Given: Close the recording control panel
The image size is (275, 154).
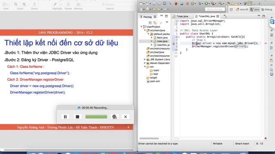Looking at the screenshot, I should [x=125, y=117].
